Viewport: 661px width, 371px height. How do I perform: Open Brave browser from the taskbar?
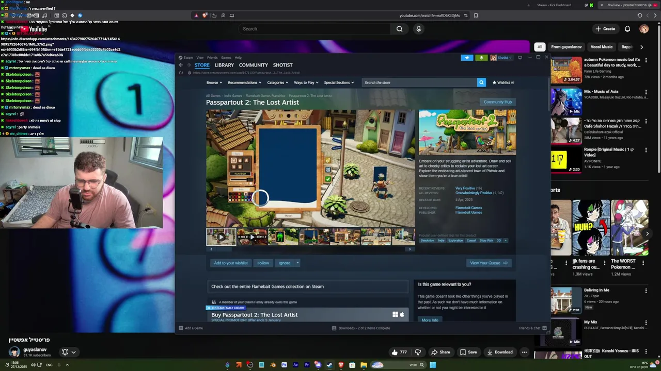[x=341, y=365]
